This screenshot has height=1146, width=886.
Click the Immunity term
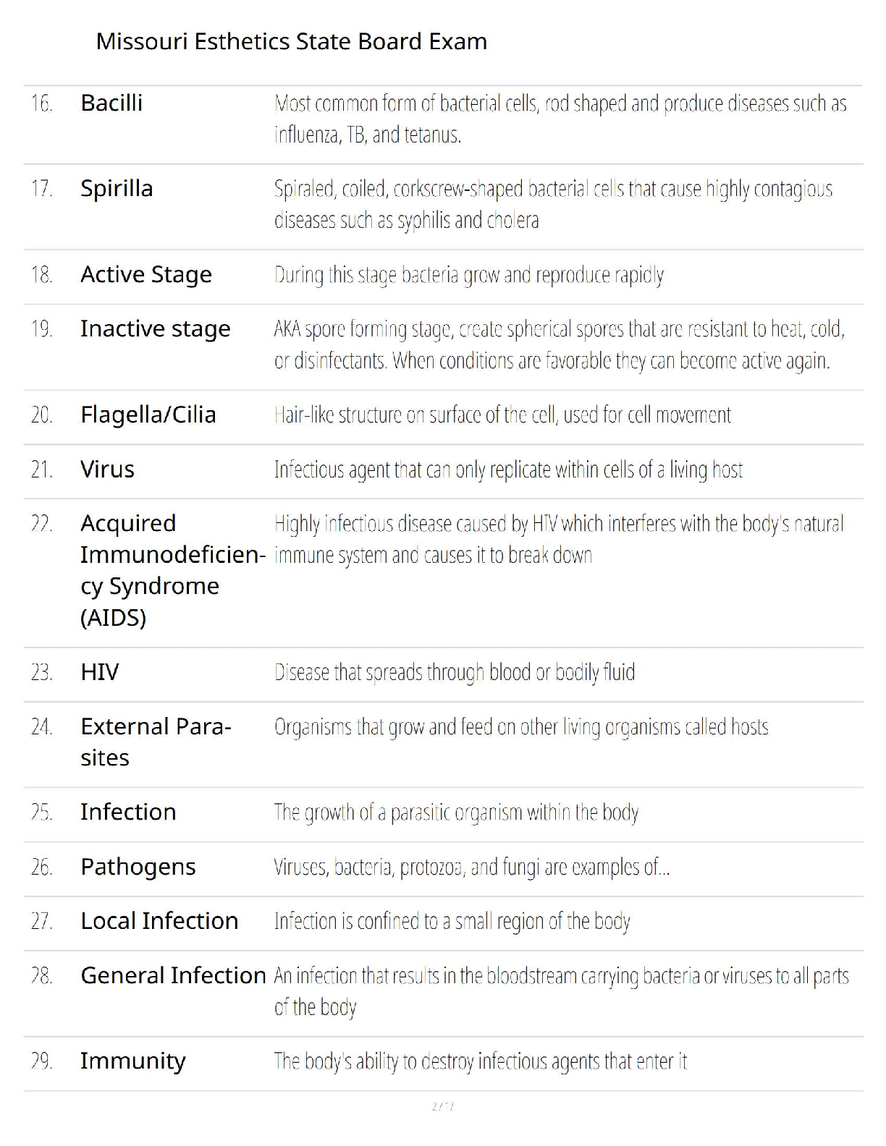click(x=132, y=1061)
